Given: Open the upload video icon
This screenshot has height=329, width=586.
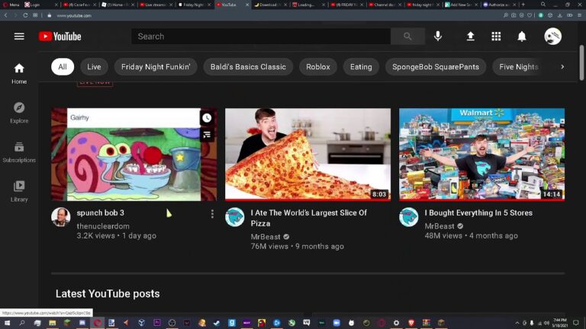Looking at the screenshot, I should pyautogui.click(x=471, y=37).
